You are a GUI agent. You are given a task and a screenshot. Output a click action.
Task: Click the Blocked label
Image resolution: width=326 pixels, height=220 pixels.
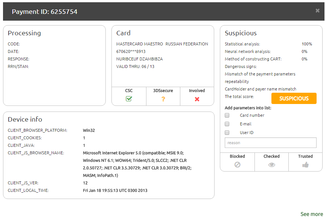point(237,156)
